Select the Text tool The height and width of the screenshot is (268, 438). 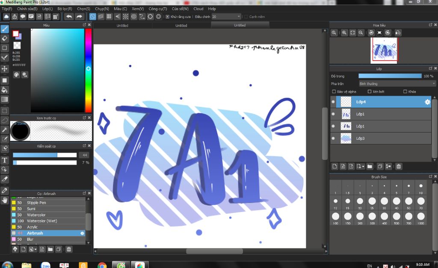[x=4, y=160]
